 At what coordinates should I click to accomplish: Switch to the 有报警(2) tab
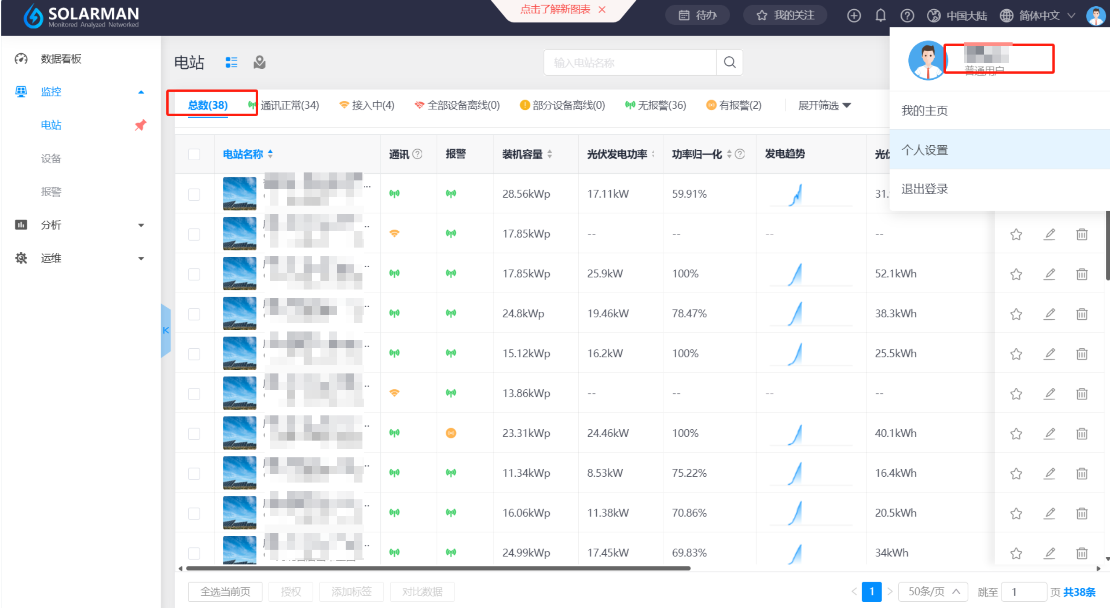[734, 105]
